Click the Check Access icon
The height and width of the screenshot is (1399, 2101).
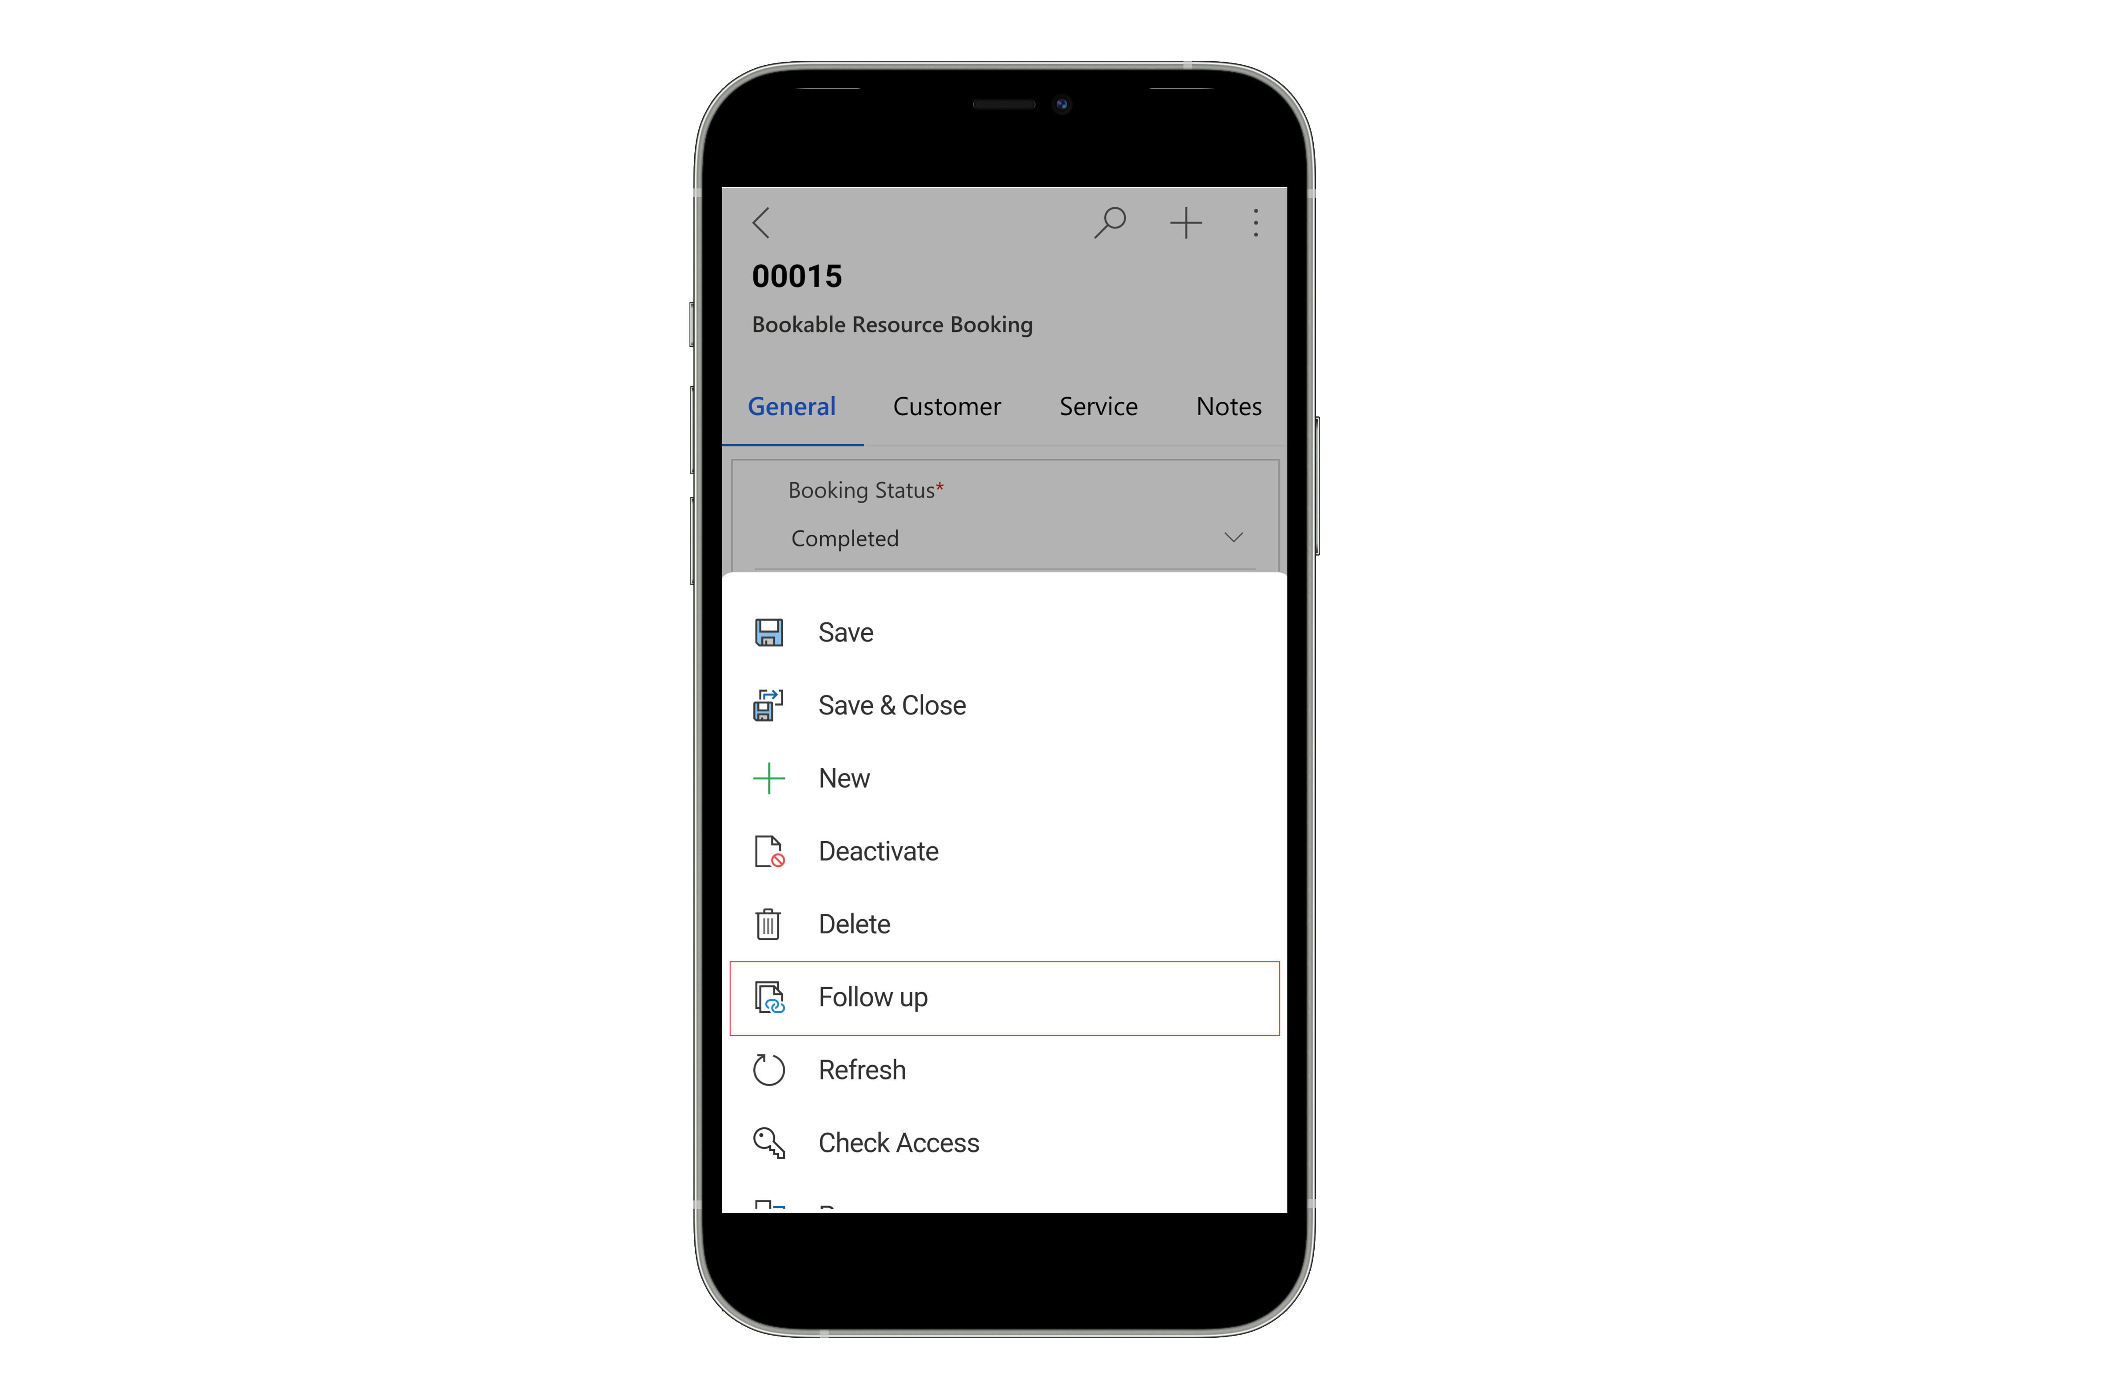(x=770, y=1141)
